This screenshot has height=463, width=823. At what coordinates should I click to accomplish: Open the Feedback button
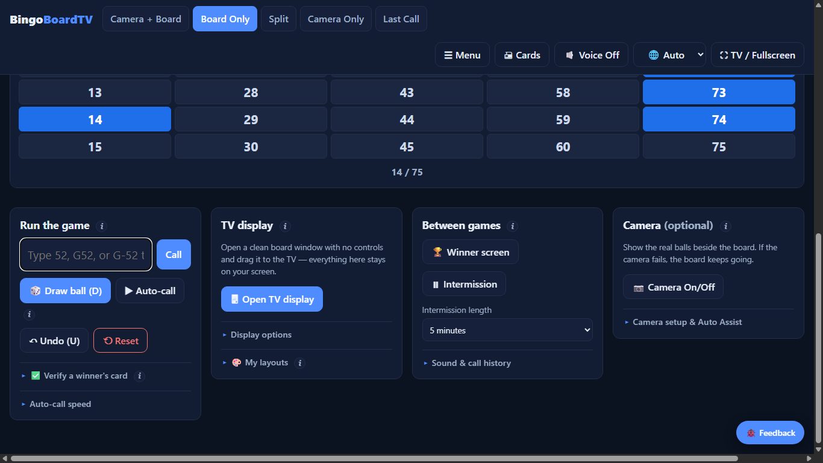coord(770,433)
